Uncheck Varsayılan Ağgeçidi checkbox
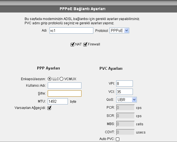 pyautogui.click(x=49, y=108)
